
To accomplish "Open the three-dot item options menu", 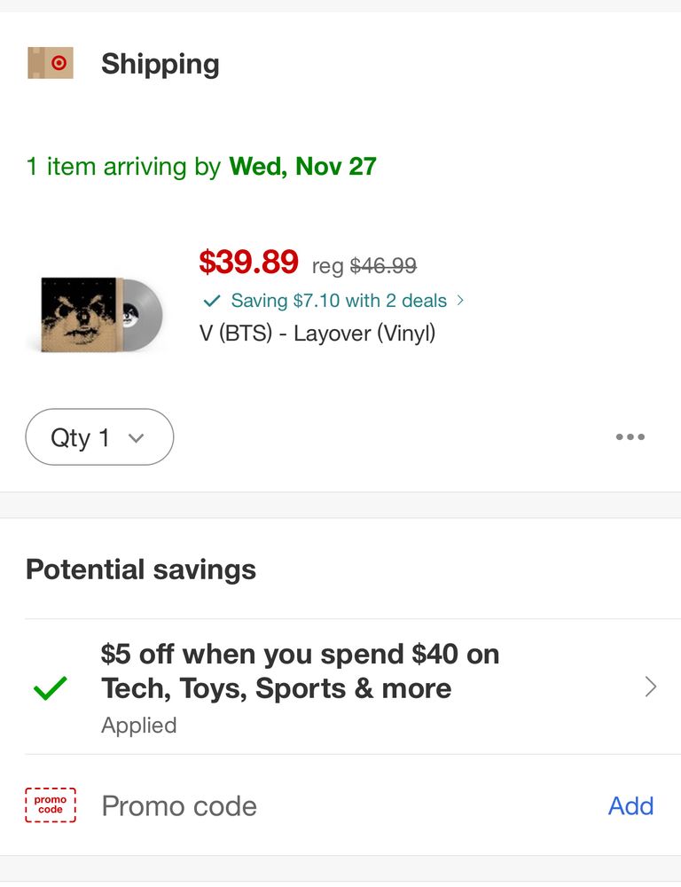I will click(x=630, y=436).
